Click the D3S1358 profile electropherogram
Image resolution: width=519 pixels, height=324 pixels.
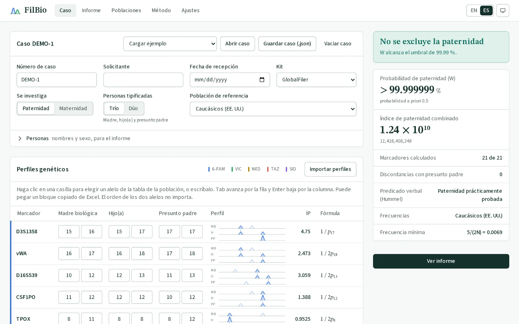[x=248, y=232]
